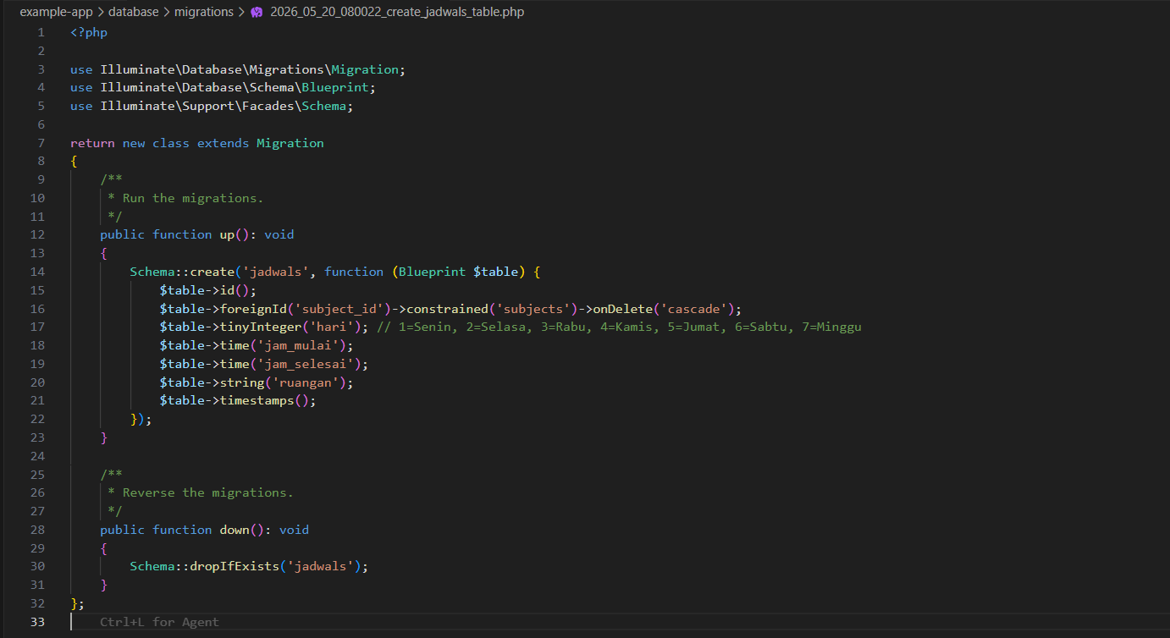The height and width of the screenshot is (638, 1170).
Task: Open the example-app breadcrumb segment
Action: (57, 13)
